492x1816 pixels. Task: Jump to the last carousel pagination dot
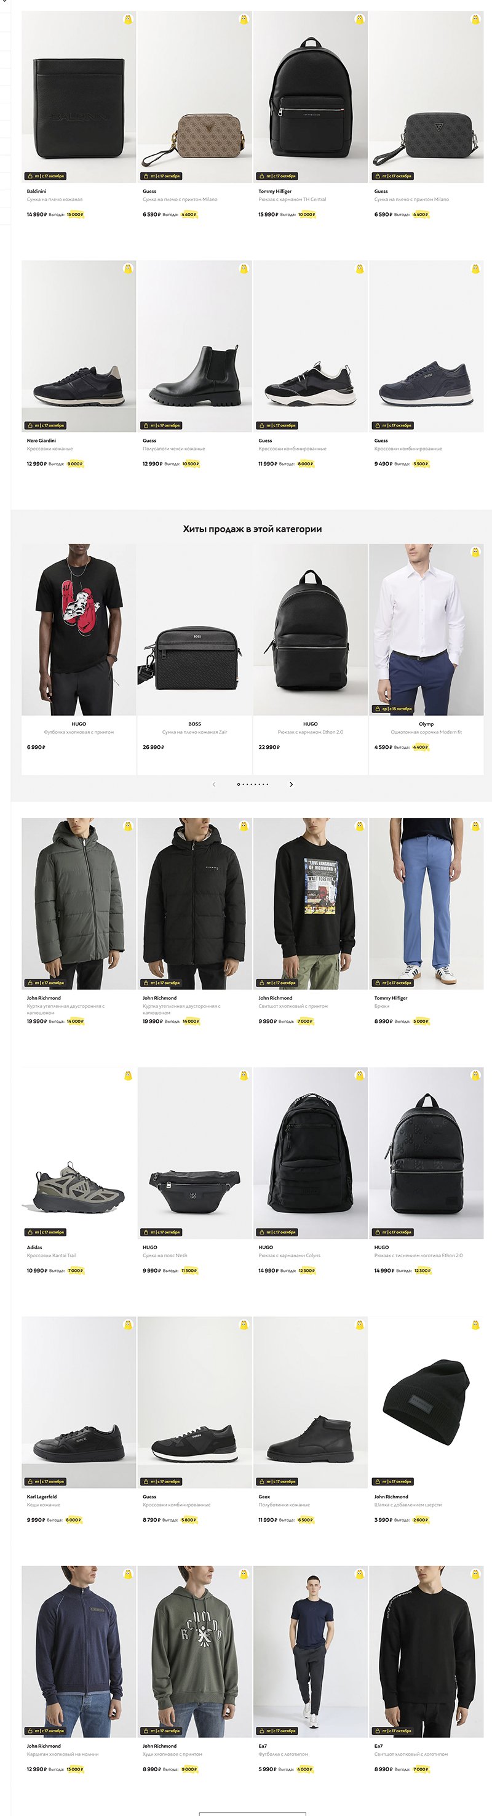click(x=267, y=784)
